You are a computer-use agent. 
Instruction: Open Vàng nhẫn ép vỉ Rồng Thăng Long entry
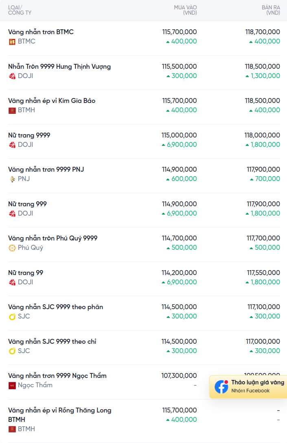pyautogui.click(x=60, y=415)
